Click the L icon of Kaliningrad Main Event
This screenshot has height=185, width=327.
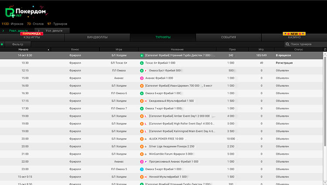(146, 131)
